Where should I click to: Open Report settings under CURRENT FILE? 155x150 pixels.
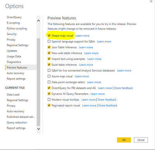[16, 128]
